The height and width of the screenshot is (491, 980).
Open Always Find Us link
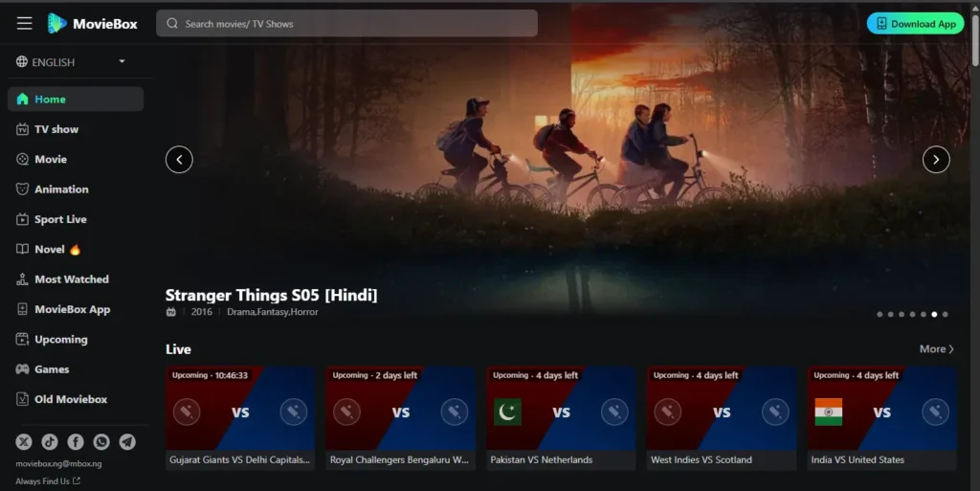click(x=48, y=481)
